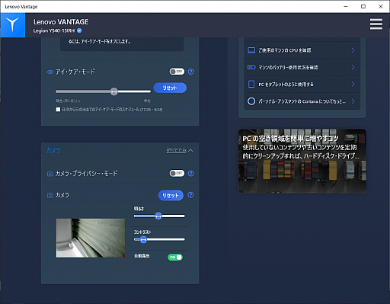This screenshot has height=304, width=390.
Task: Click Reset button in Camera settings
Action: click(171, 195)
